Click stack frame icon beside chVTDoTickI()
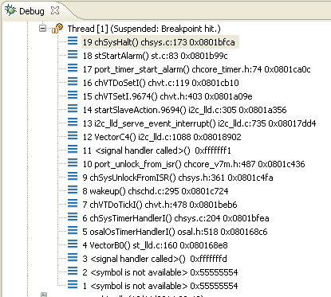 pyautogui.click(x=73, y=203)
